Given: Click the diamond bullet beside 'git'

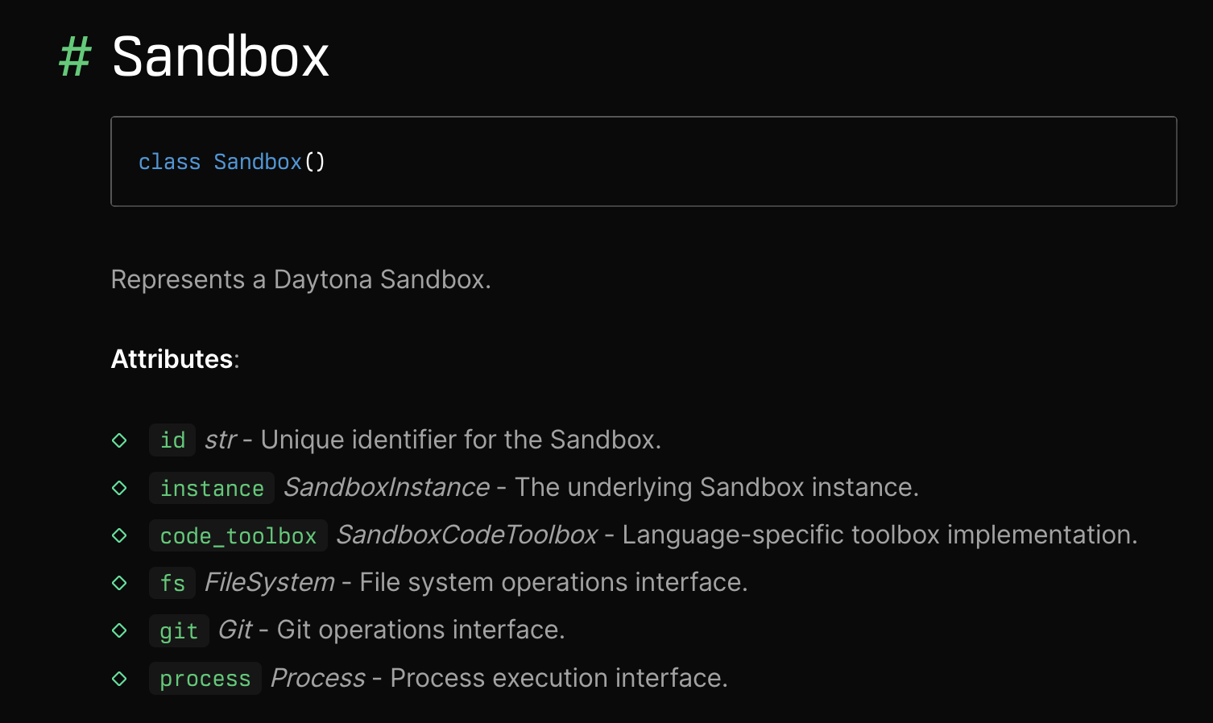Looking at the screenshot, I should [x=119, y=630].
